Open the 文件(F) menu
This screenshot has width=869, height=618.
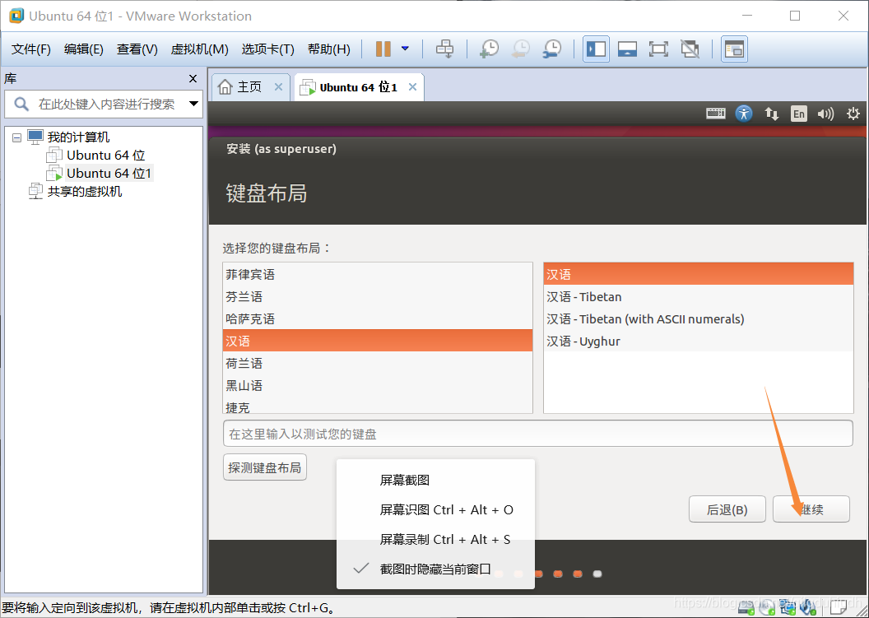(31, 49)
